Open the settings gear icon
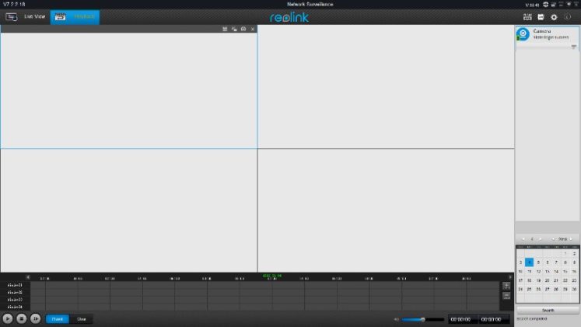This screenshot has width=581, height=327. coord(554,17)
